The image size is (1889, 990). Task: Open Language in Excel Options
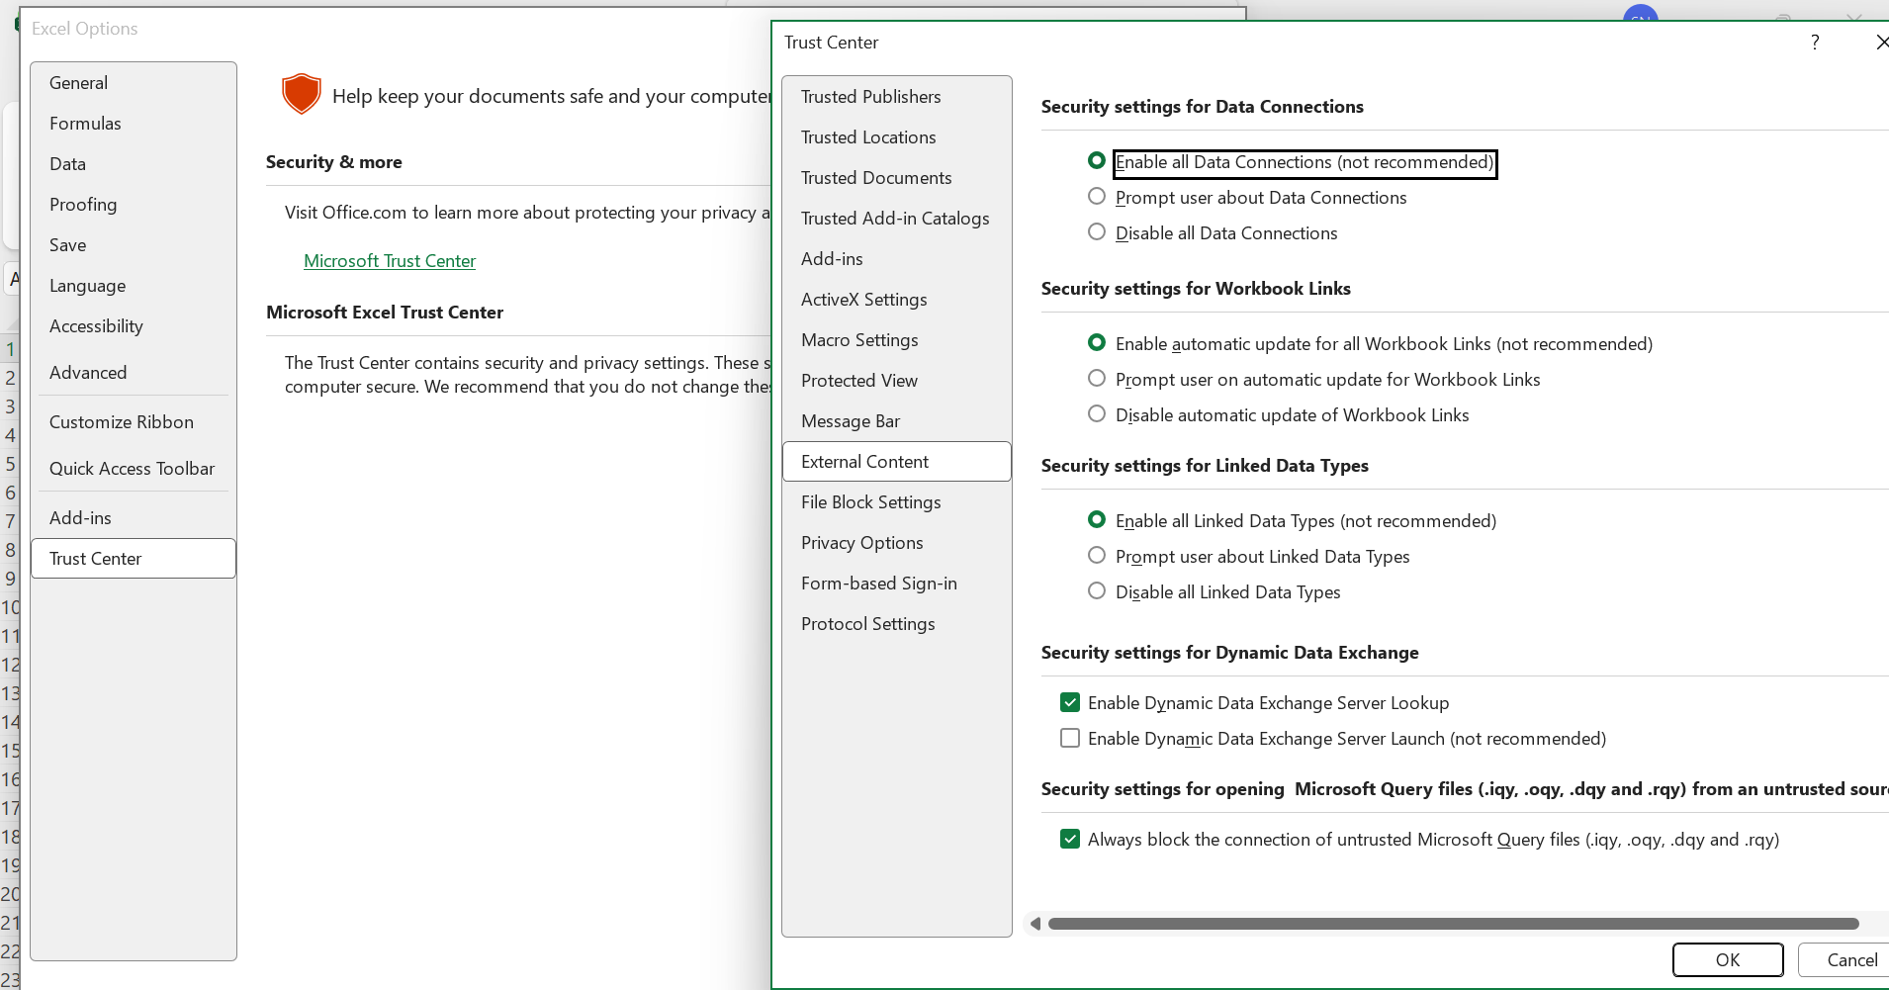pos(134,286)
